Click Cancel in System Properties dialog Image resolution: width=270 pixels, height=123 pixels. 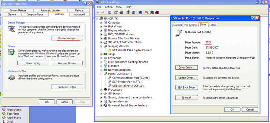(64, 102)
